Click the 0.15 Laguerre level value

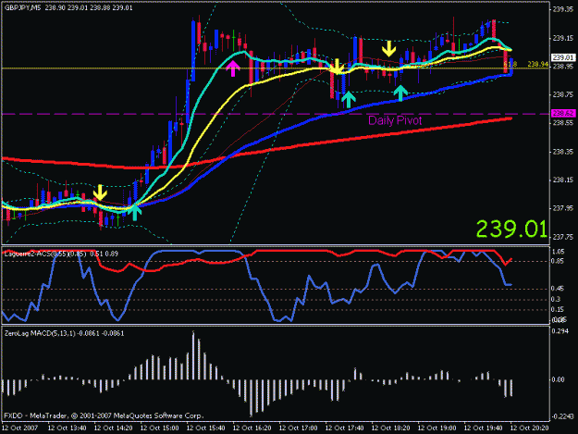558,309
